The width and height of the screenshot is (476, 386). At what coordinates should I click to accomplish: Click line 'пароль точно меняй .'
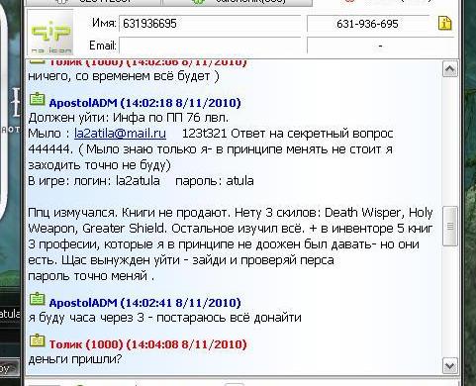(x=91, y=276)
